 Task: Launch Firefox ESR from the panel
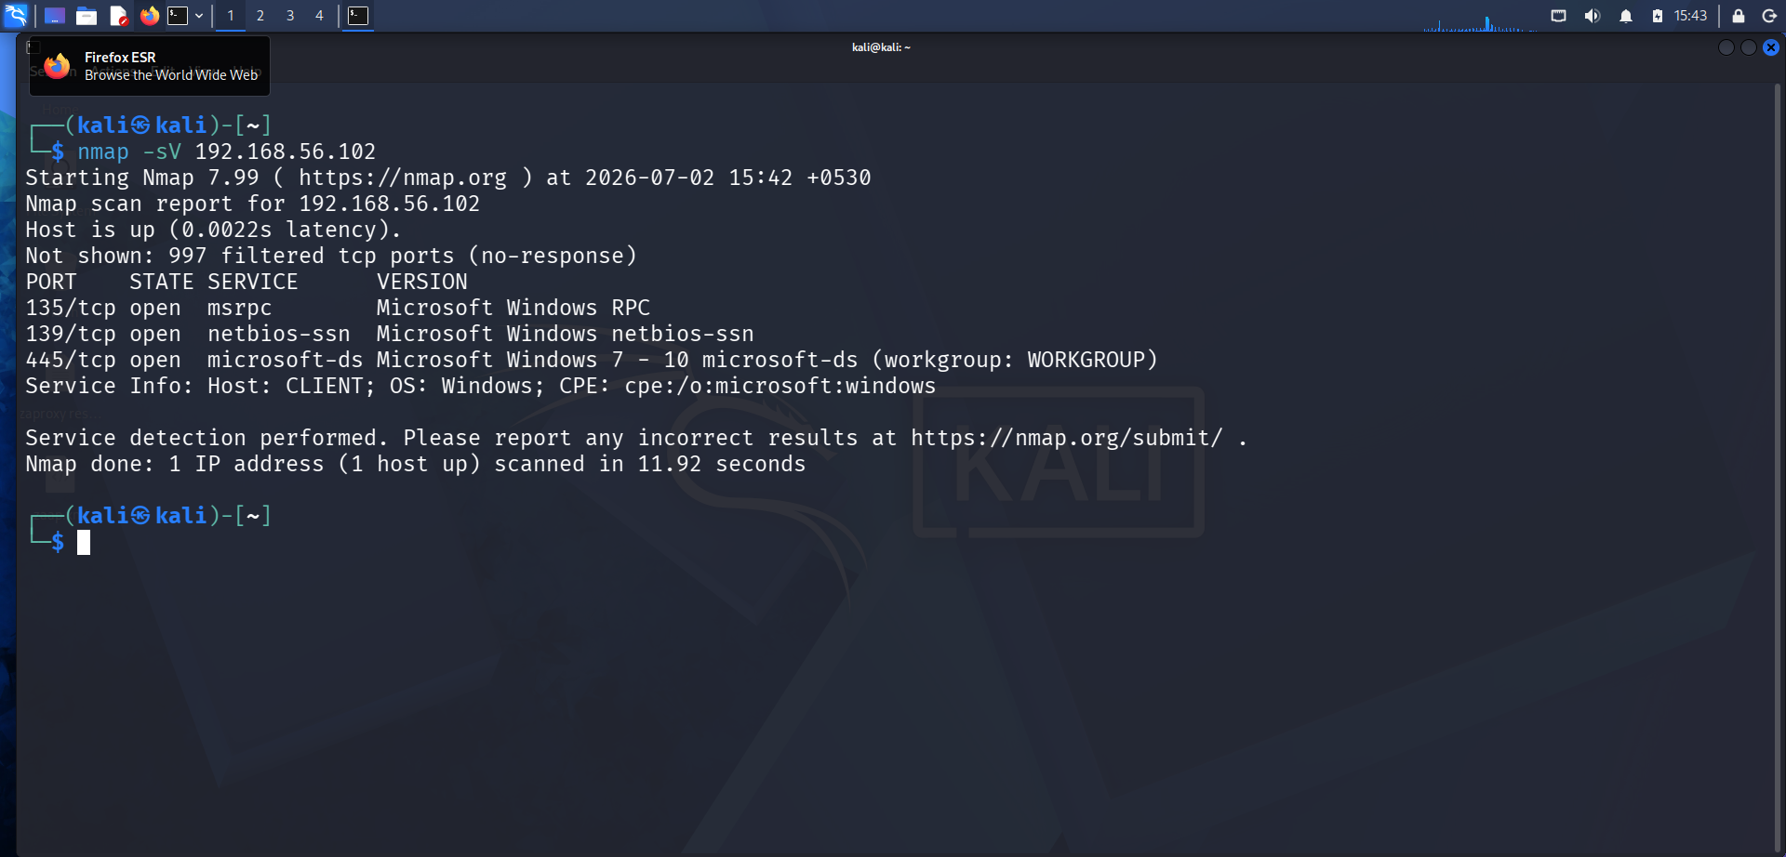[x=149, y=16]
